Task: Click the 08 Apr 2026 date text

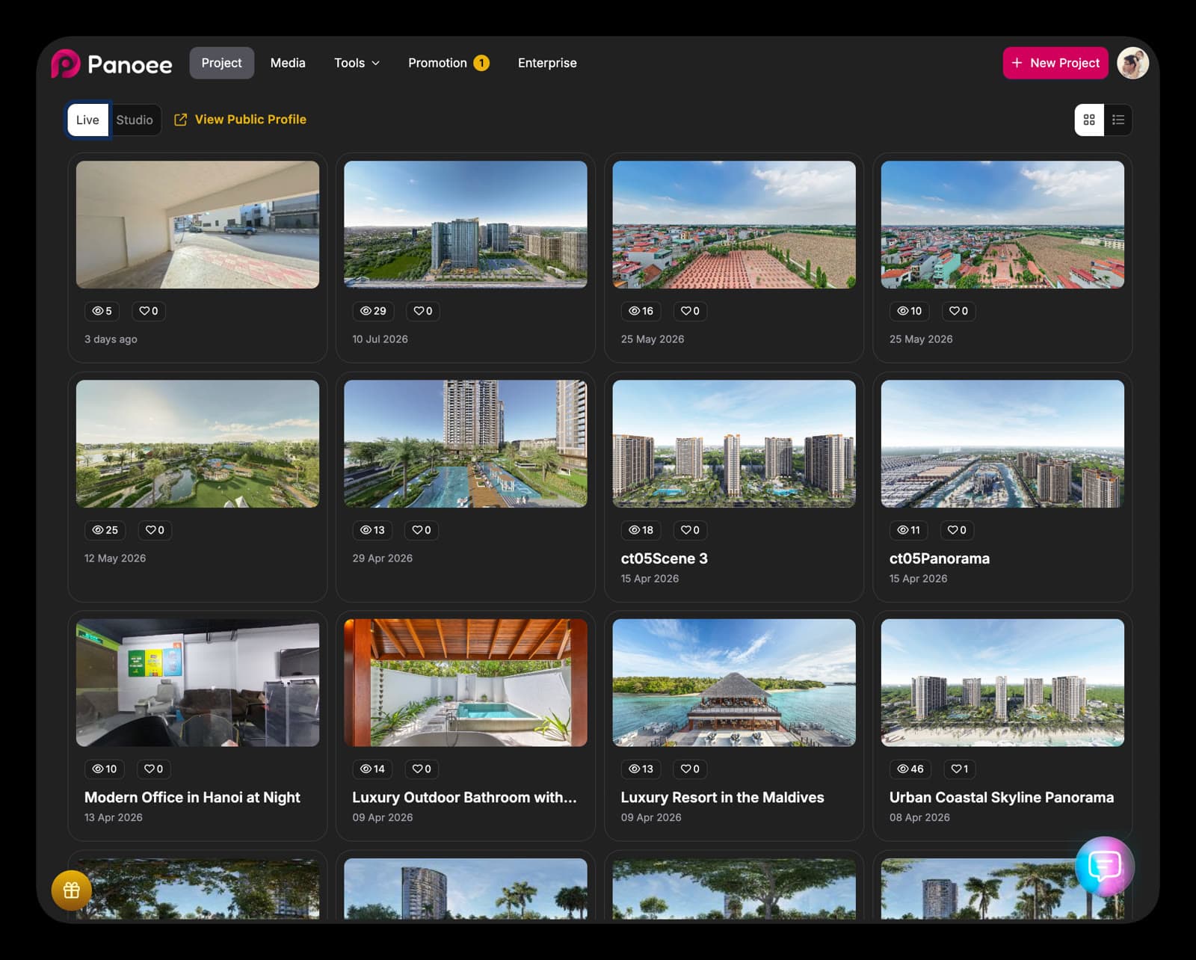Action: 919,818
